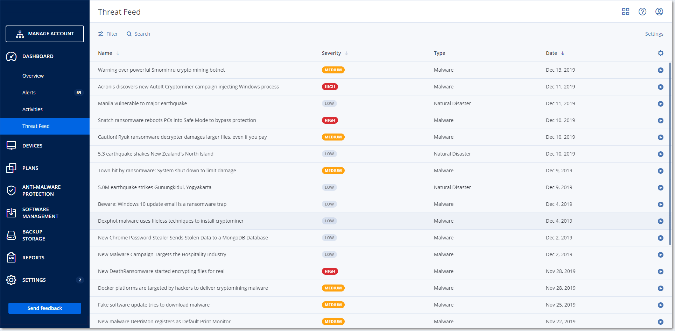Image resolution: width=675 pixels, height=331 pixels.
Task: Open the apps grid icon in header
Action: click(625, 12)
